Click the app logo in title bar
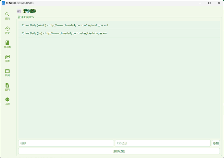 pos(3,3)
